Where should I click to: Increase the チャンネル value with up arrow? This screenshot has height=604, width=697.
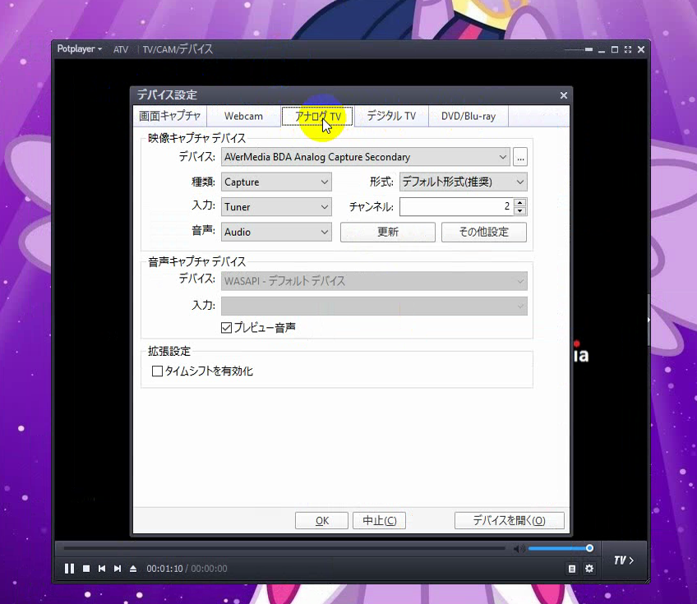(x=520, y=203)
